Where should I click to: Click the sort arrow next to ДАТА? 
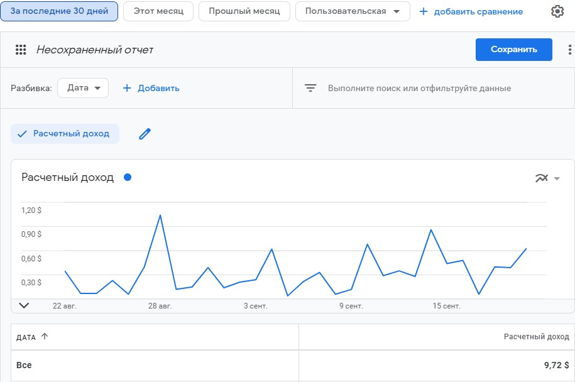pos(45,337)
